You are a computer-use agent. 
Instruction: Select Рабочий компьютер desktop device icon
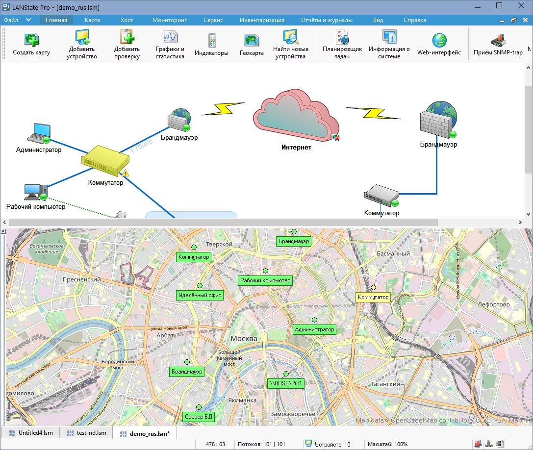pyautogui.click(x=36, y=192)
